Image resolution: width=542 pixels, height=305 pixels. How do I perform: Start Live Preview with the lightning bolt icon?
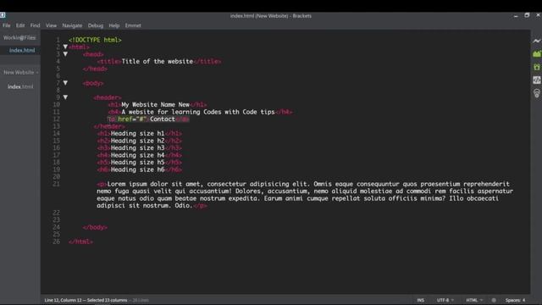(x=536, y=41)
